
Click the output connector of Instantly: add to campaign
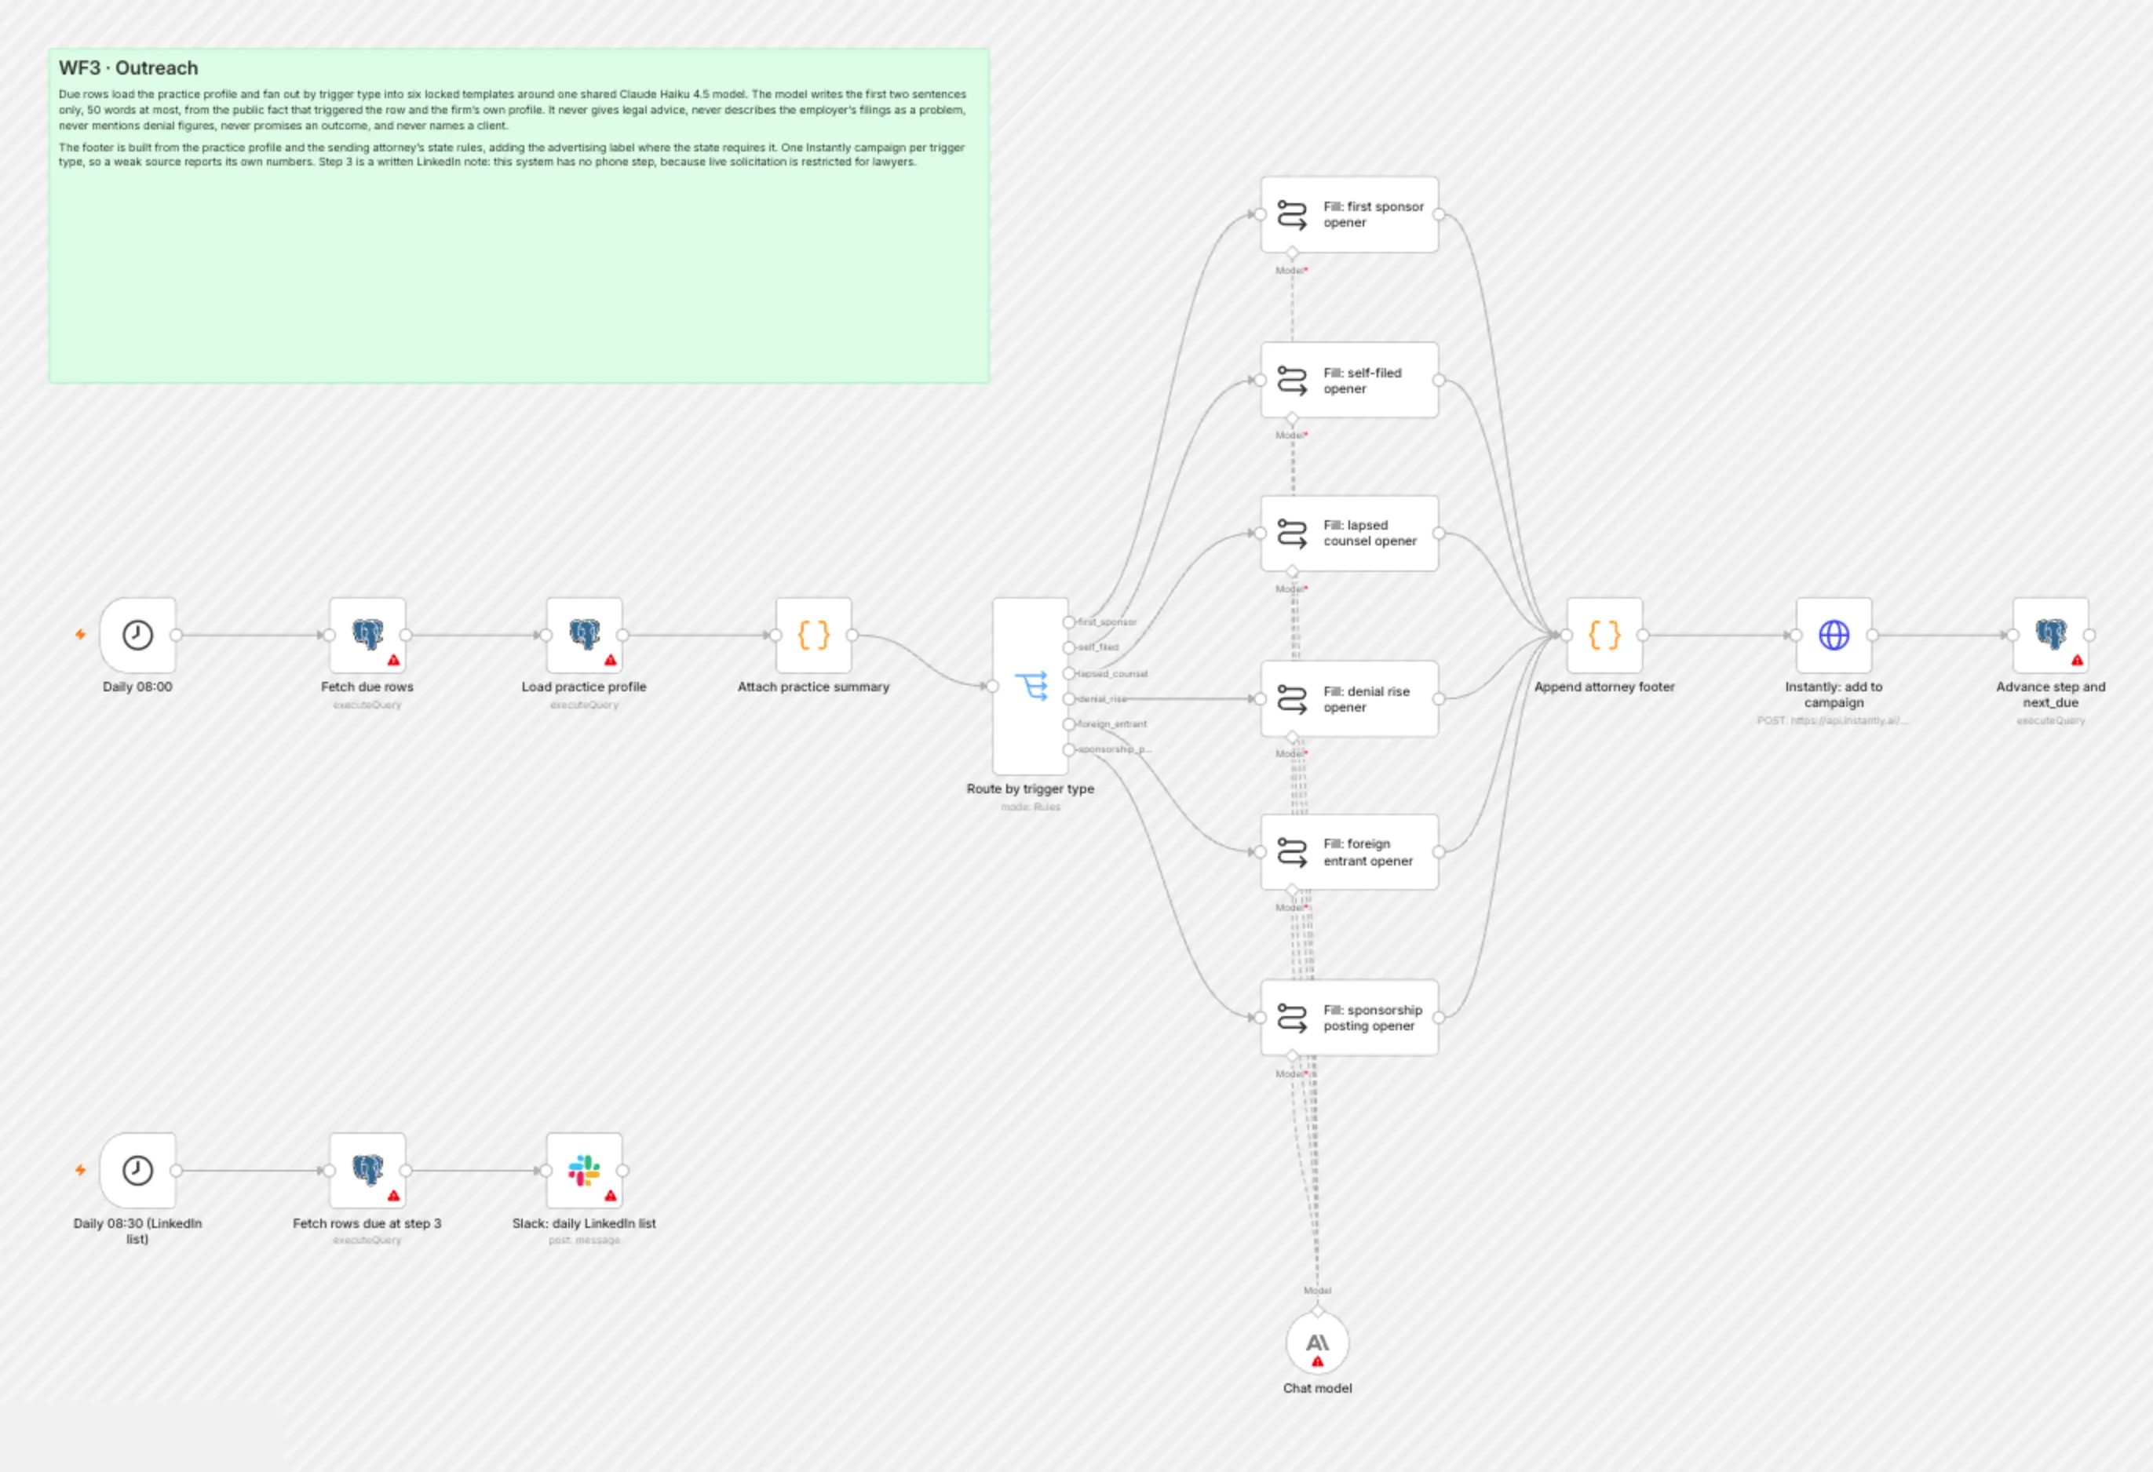pos(1872,635)
